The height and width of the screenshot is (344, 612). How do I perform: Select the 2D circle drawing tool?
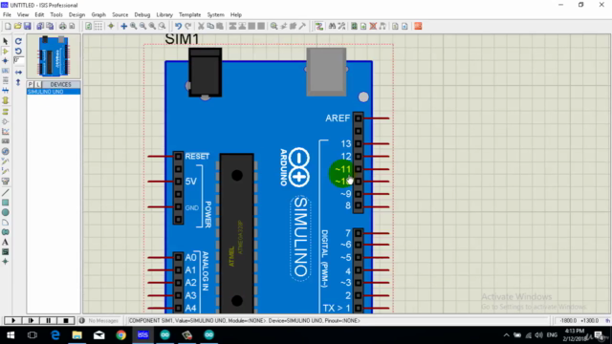click(x=6, y=212)
